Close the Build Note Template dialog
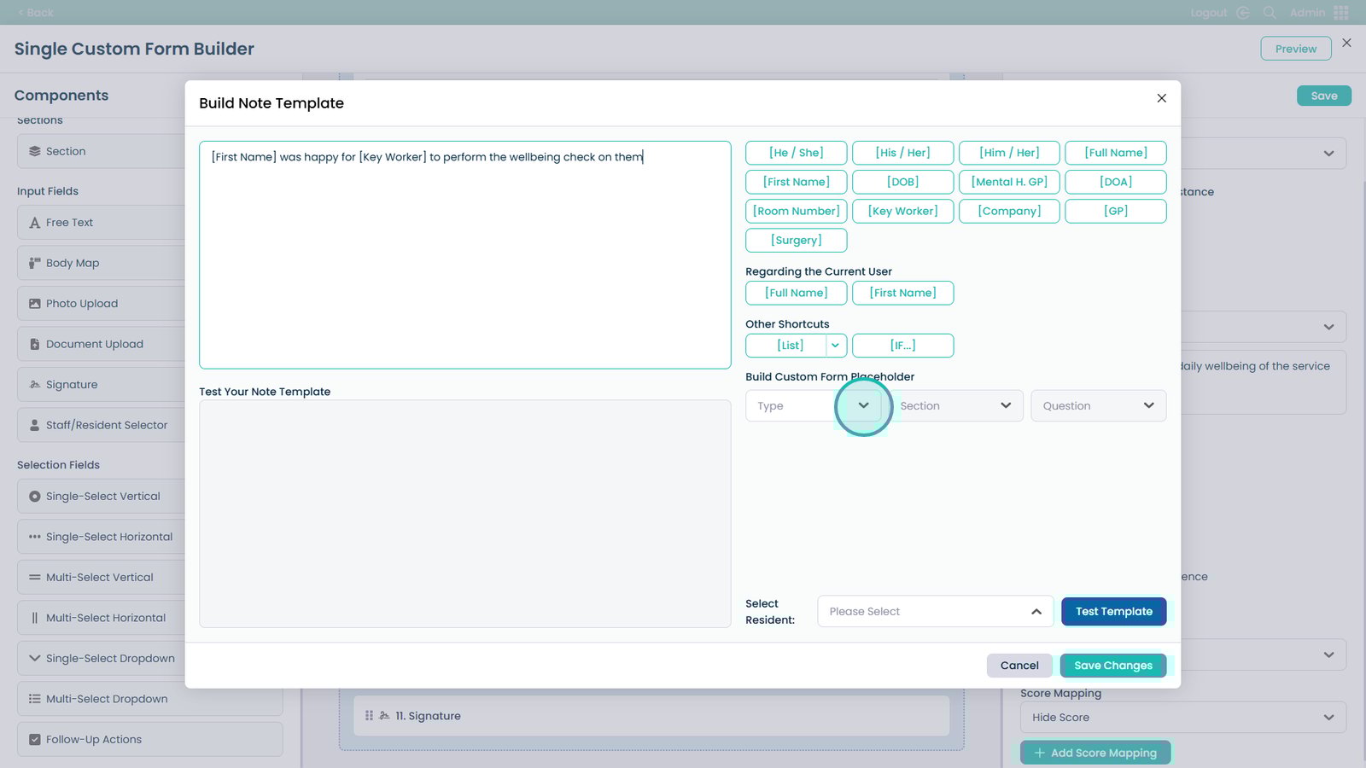Viewport: 1366px width, 768px height. [1161, 98]
